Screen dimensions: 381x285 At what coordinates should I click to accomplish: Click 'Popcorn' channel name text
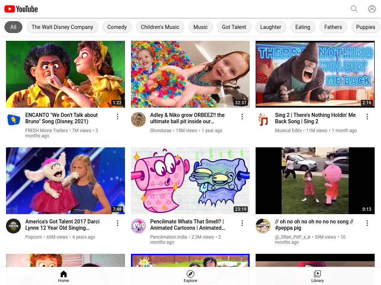[x=33, y=237]
